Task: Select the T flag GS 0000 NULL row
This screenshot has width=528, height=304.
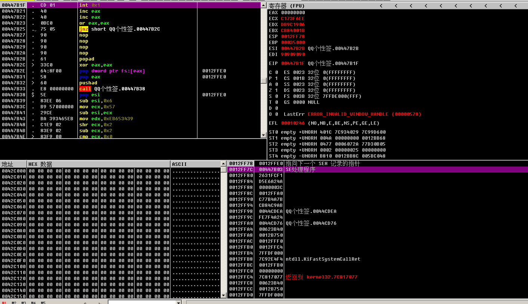Action: pos(294,102)
